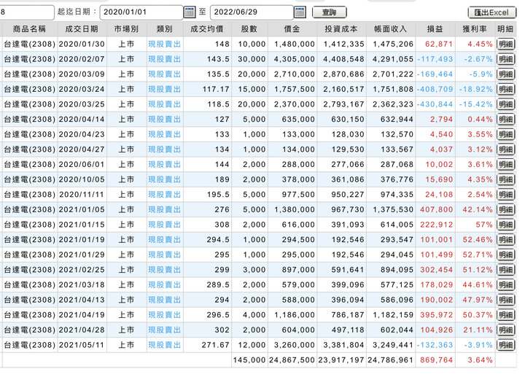This screenshot has height=377, width=525.
Task: Select the 57% profit rate cell
Action: click(484, 225)
